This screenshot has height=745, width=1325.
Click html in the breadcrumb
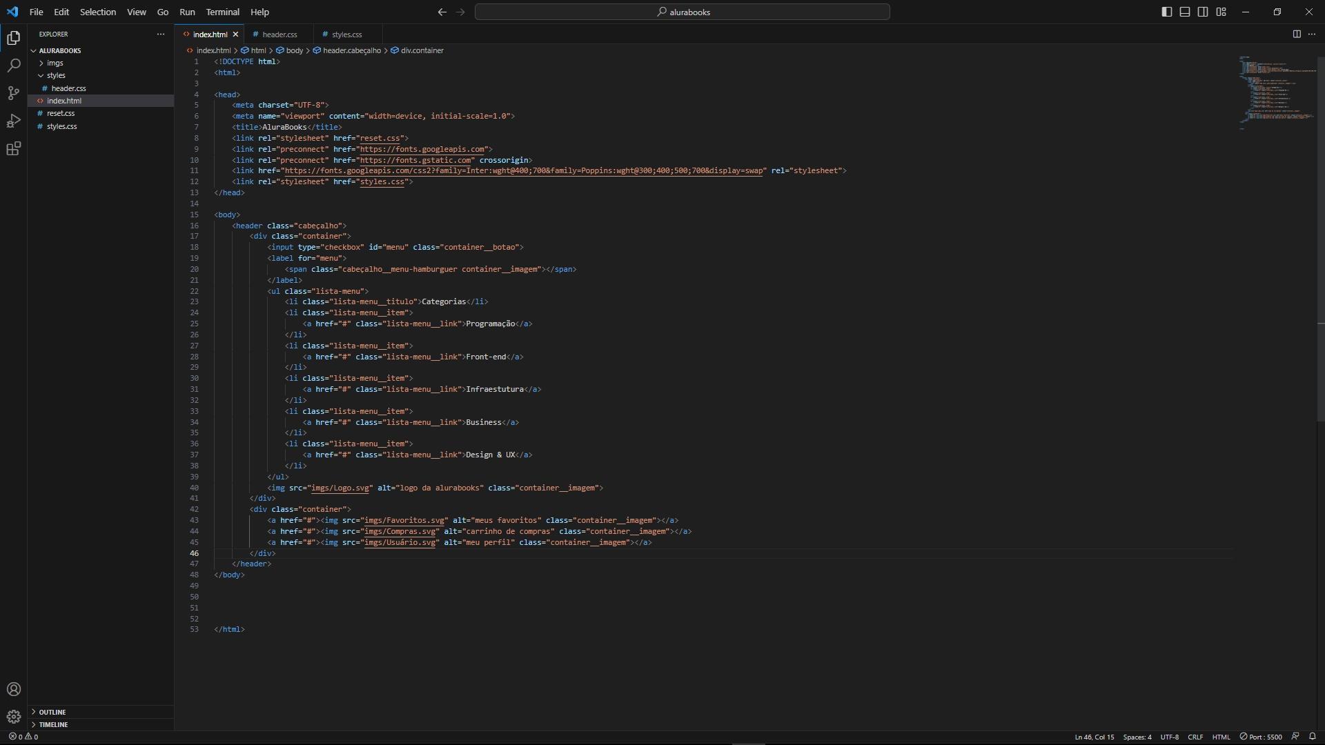(253, 50)
